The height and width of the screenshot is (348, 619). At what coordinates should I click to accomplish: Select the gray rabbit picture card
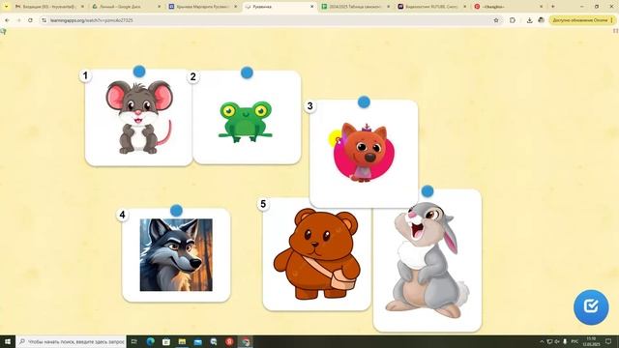click(x=427, y=260)
